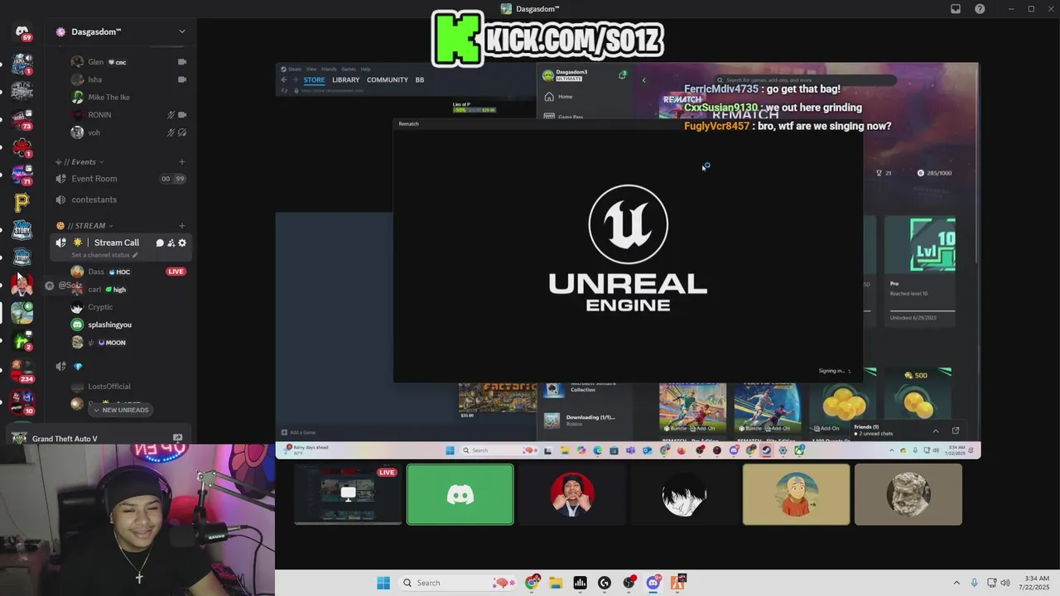
Task: Open Steam LIBRARY tab in stream
Action: point(346,80)
